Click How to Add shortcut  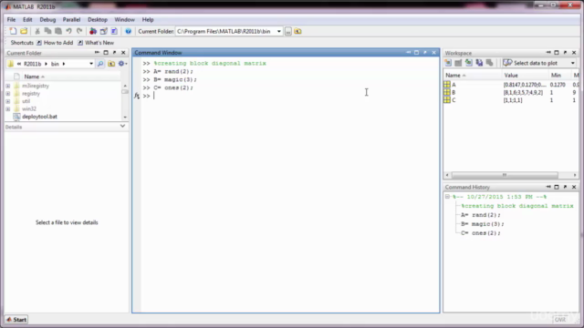[55, 43]
